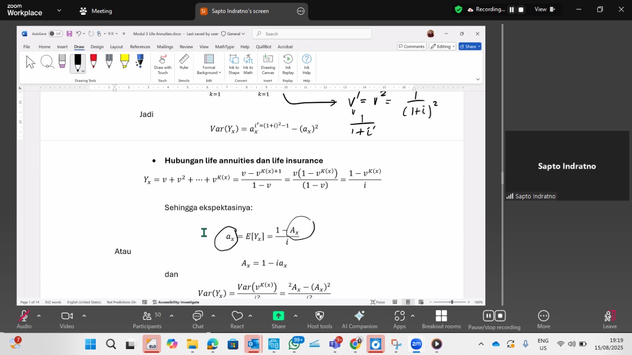Click the Leave meeting button
This screenshot has height=355, width=632.
click(x=609, y=319)
